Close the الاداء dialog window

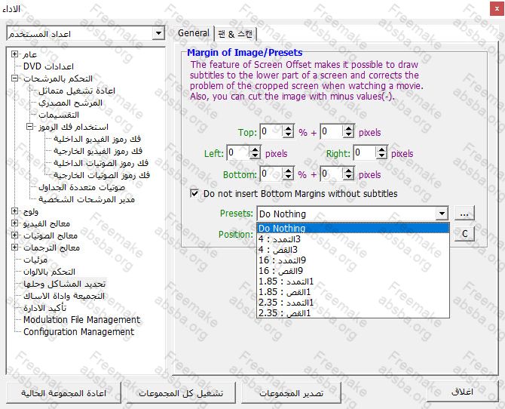tap(497, 9)
